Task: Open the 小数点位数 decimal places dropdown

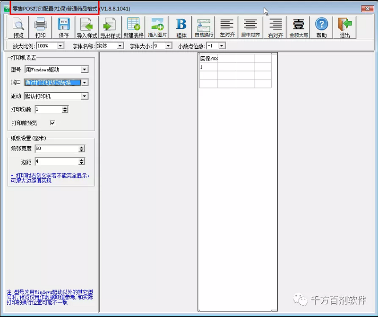Action: click(x=222, y=45)
